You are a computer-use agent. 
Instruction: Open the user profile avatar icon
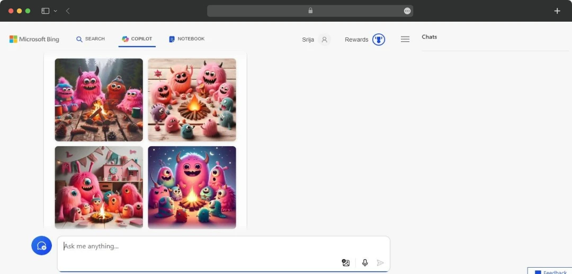click(x=324, y=40)
